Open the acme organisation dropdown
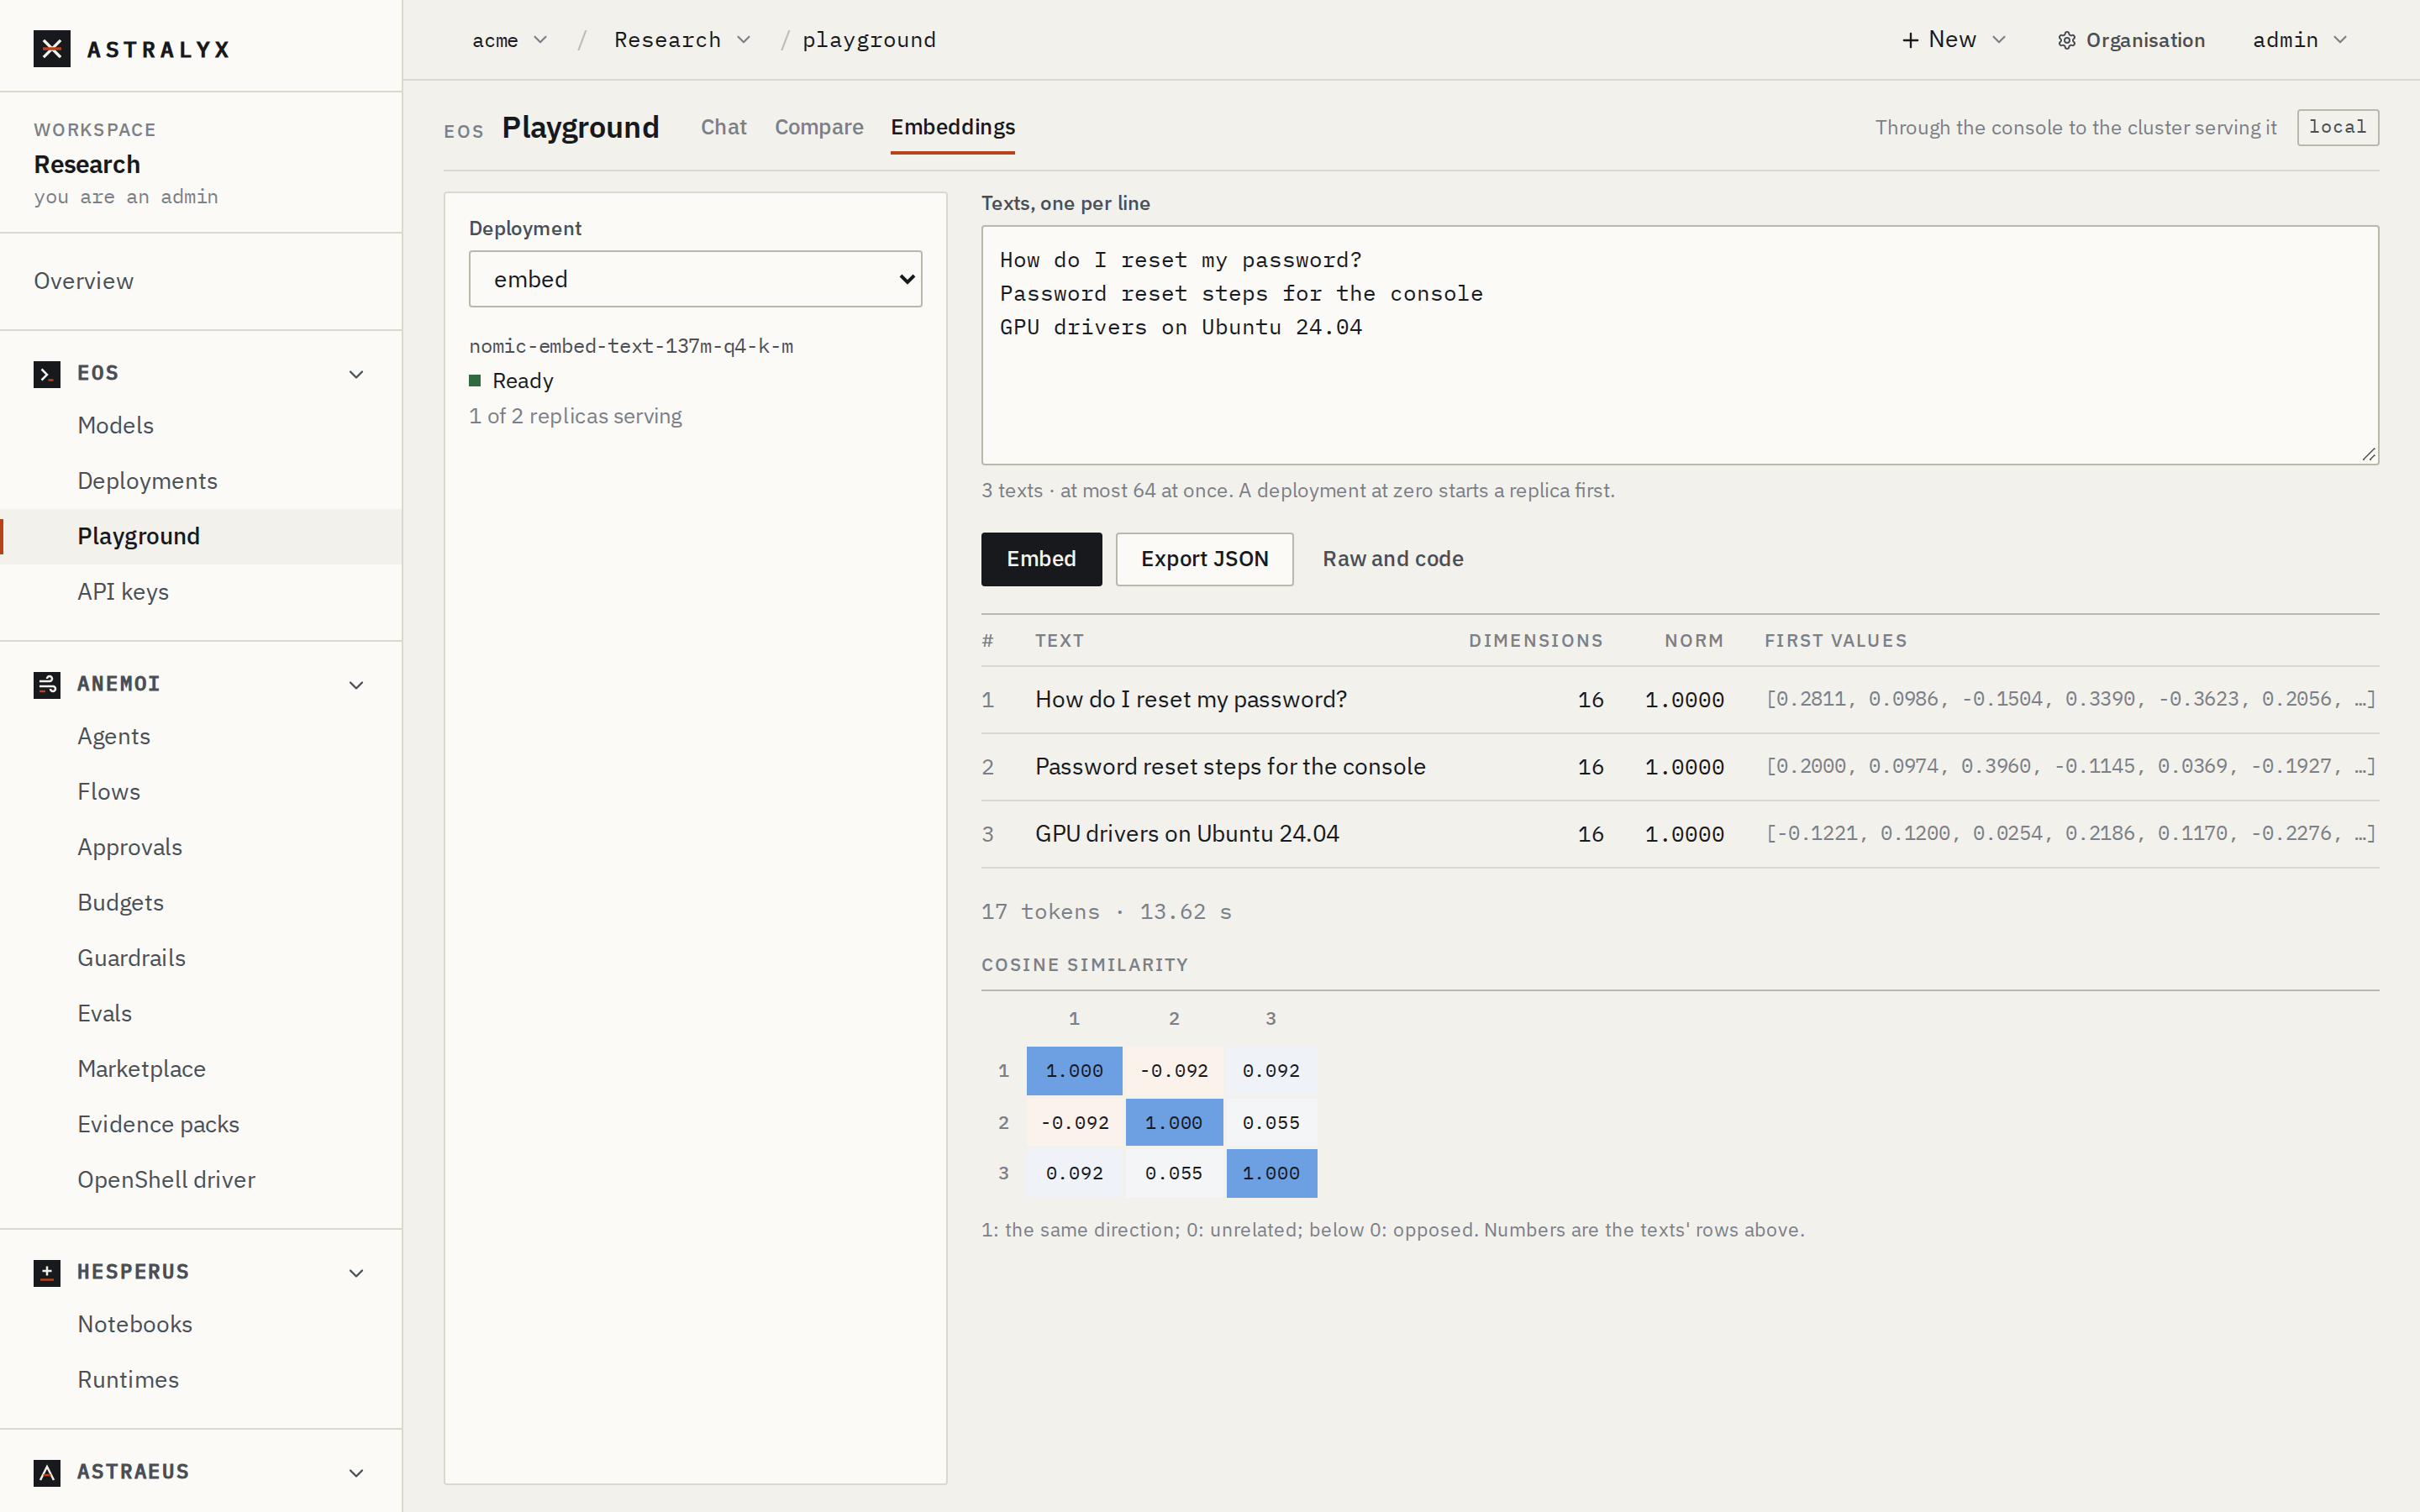Image resolution: width=2420 pixels, height=1512 pixels. (x=510, y=40)
